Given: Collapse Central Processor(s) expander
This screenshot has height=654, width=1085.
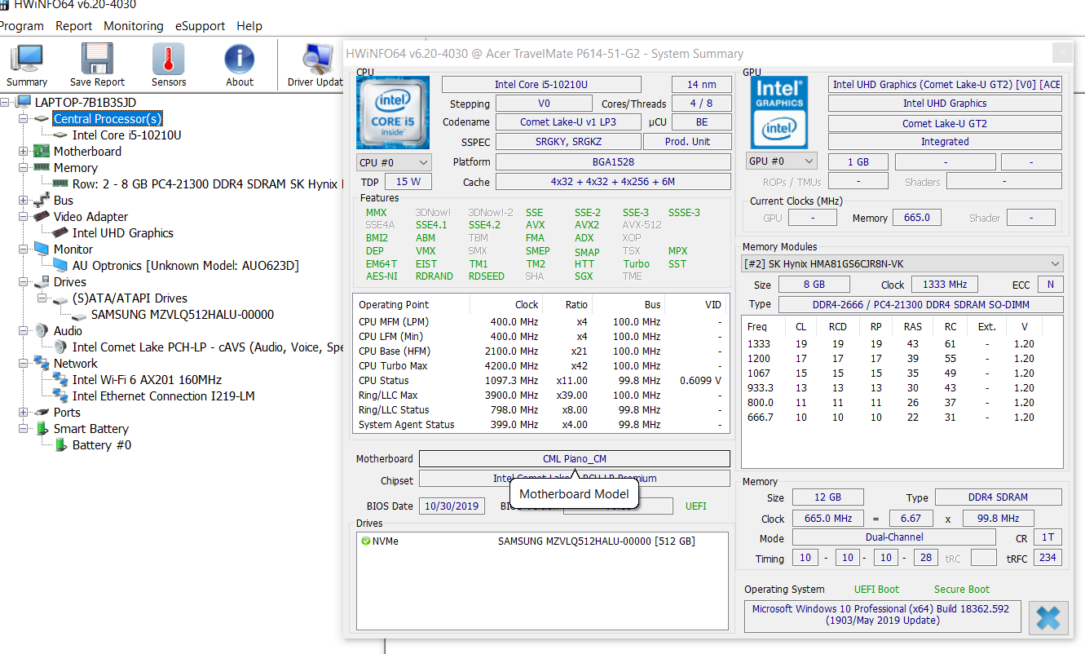Looking at the screenshot, I should (x=24, y=119).
